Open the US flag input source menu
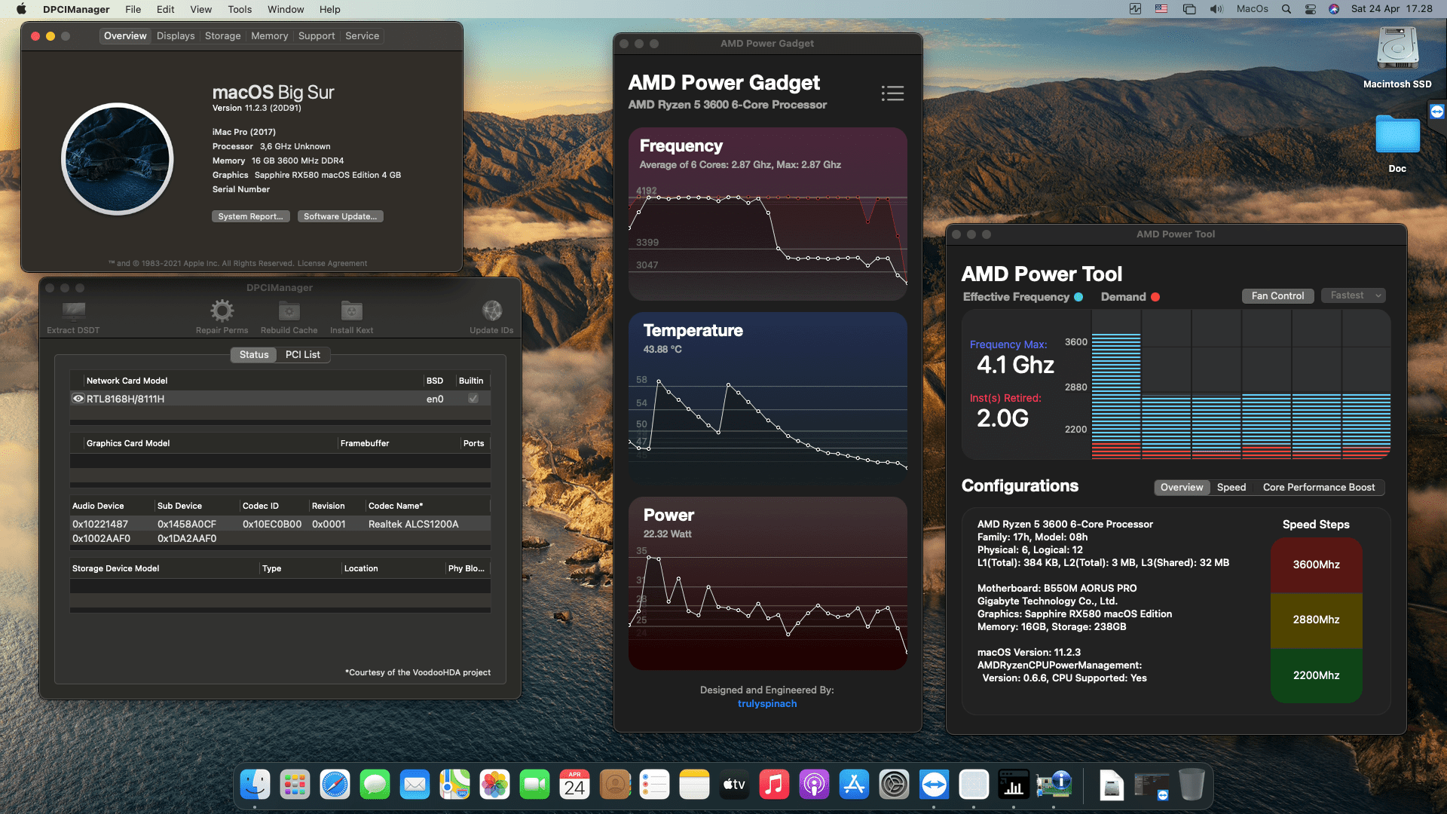This screenshot has width=1447, height=814. pyautogui.click(x=1161, y=9)
